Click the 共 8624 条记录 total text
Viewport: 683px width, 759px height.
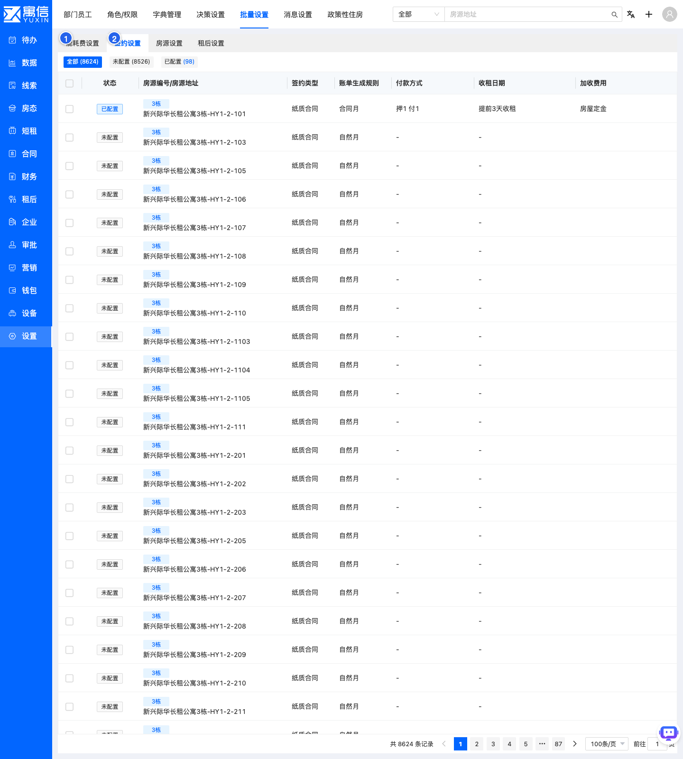(412, 744)
